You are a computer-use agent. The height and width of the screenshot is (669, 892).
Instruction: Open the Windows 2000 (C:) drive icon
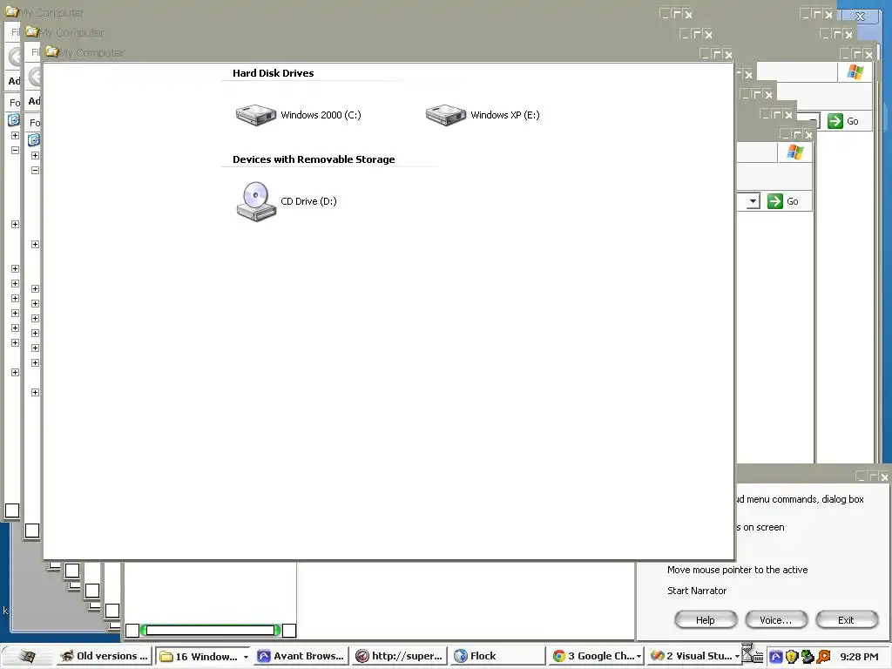256,115
